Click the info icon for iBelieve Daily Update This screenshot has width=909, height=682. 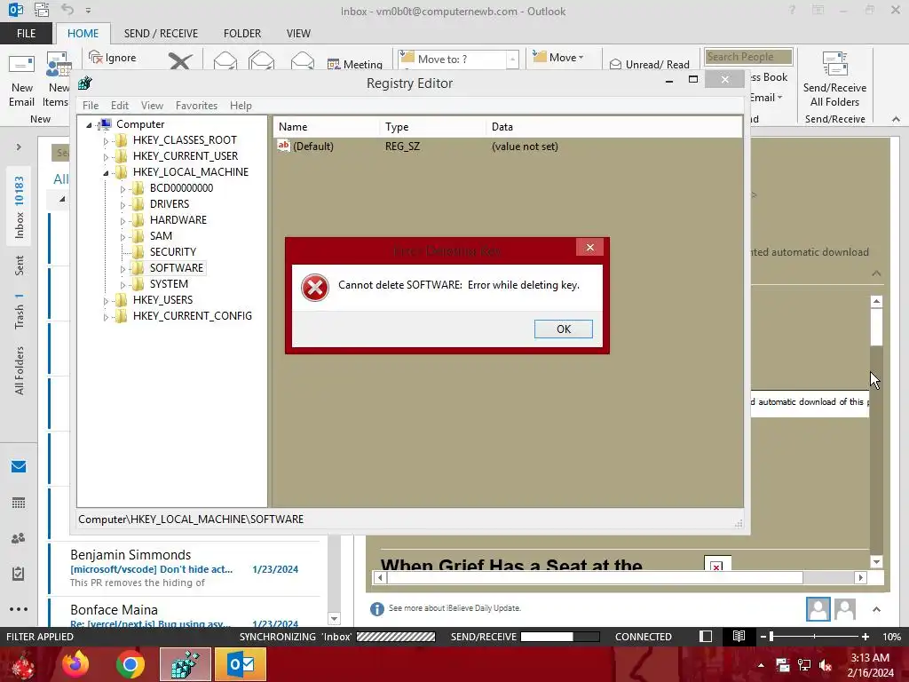coord(376,609)
